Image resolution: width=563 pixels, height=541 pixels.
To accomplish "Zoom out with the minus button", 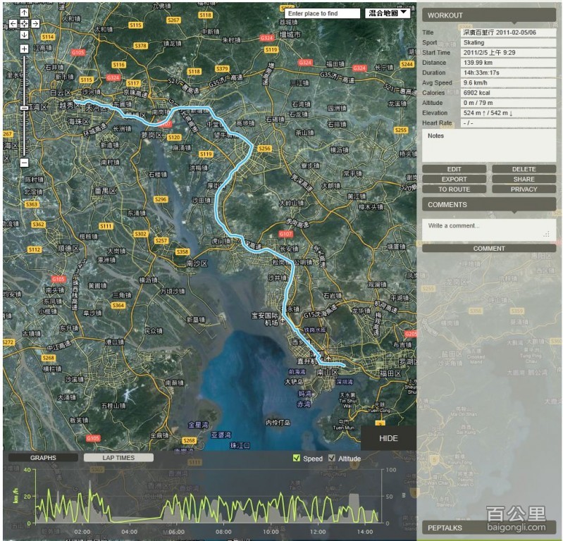I will (x=24, y=163).
